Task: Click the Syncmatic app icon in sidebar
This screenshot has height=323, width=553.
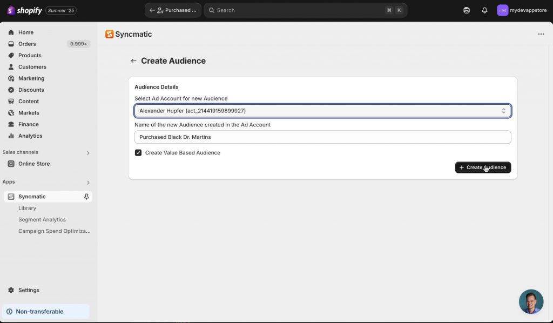Action: point(11,197)
